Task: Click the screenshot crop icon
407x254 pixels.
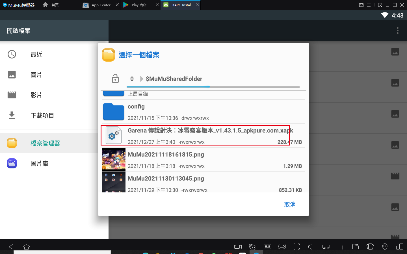Action: (x=341, y=247)
